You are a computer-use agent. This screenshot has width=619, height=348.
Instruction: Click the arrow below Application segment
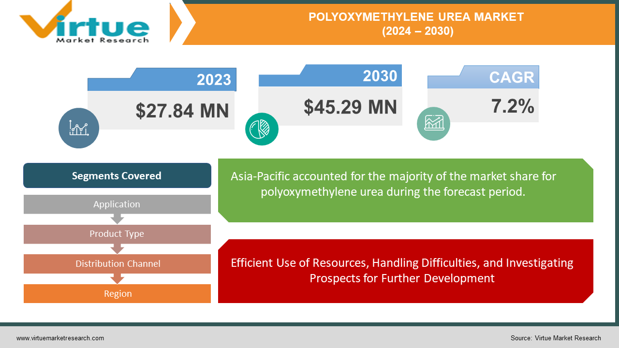[x=117, y=218]
